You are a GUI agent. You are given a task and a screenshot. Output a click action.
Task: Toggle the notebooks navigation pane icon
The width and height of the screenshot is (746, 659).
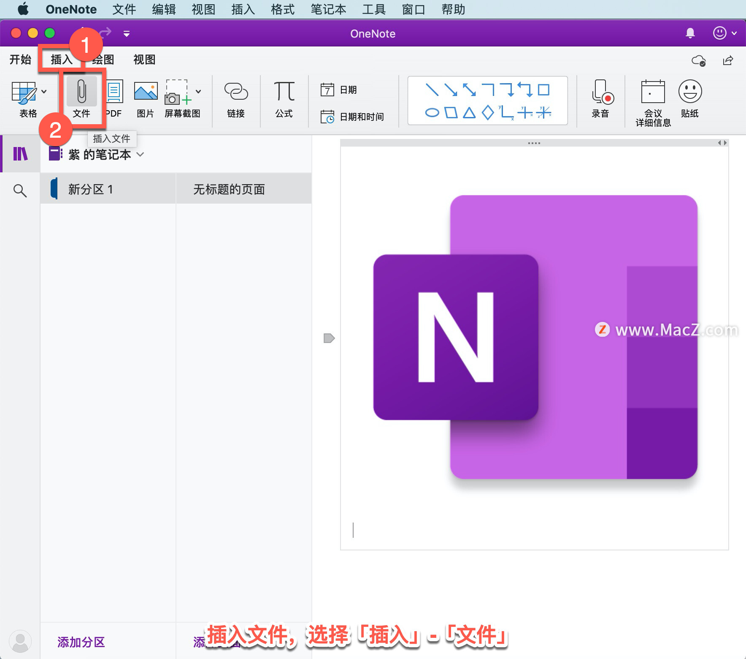[x=20, y=154]
